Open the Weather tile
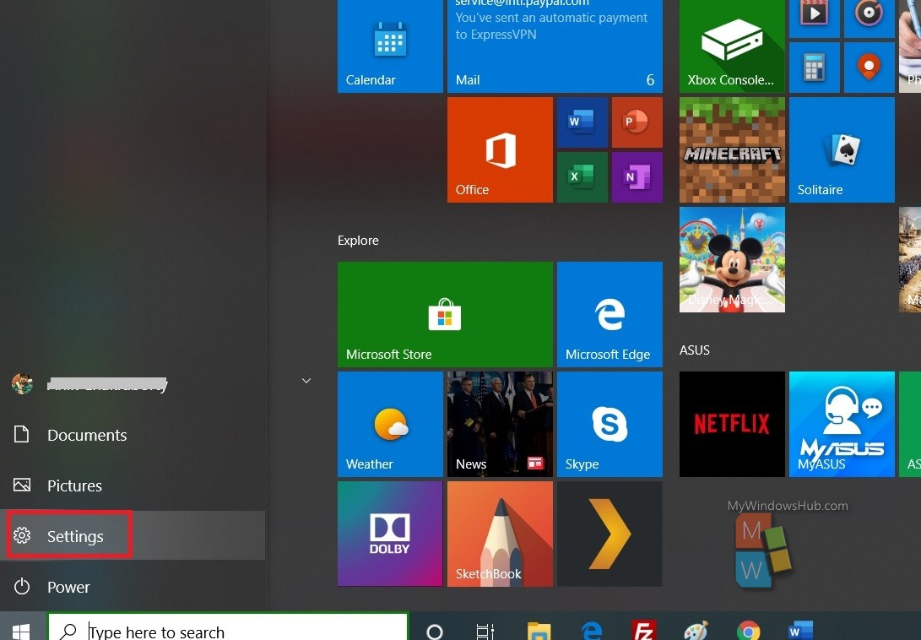This screenshot has width=921, height=640. coord(390,424)
